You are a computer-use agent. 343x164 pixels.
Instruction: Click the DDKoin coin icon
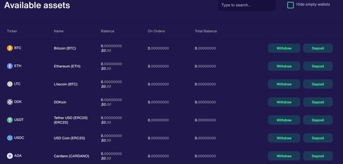pyautogui.click(x=10, y=102)
